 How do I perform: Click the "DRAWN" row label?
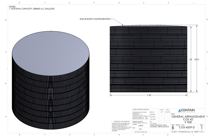[x=152, y=112]
